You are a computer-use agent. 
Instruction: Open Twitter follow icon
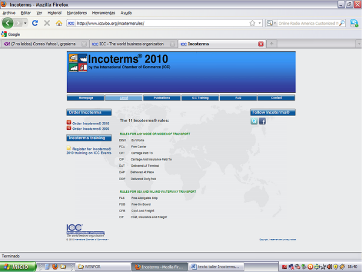click(254, 121)
